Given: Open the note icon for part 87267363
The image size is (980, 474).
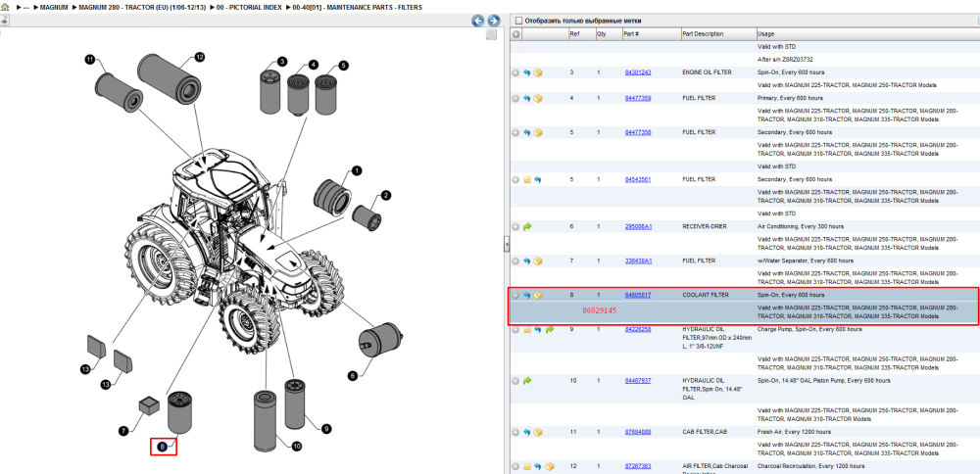Looking at the screenshot, I should tap(527, 466).
